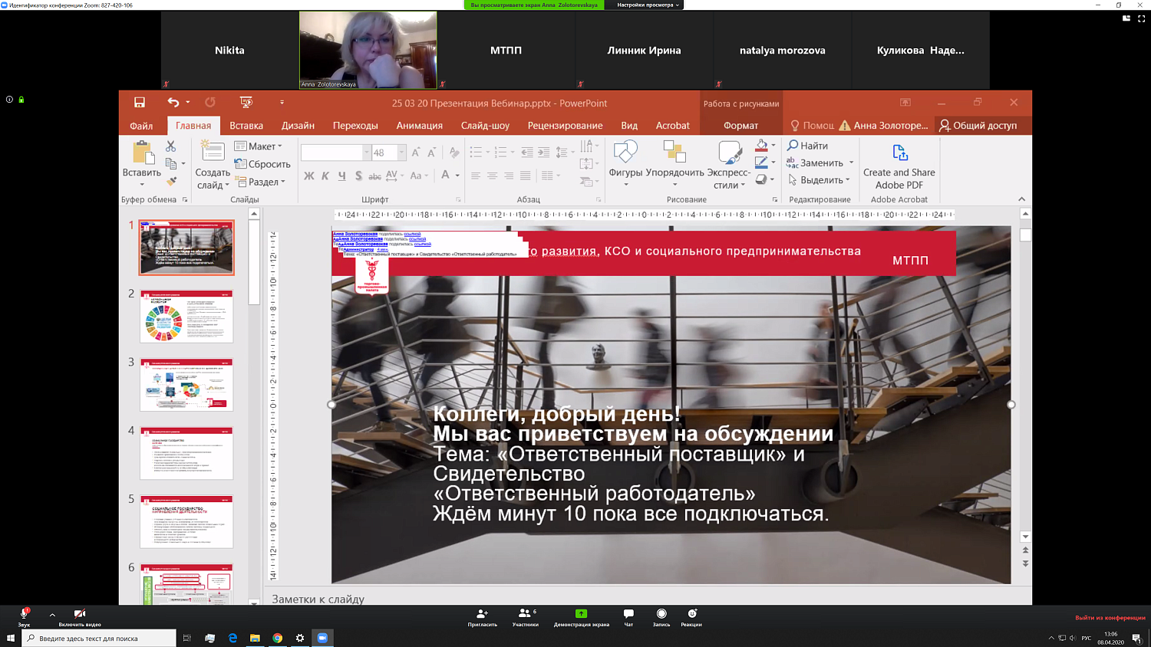Click the Quick Styles icon
This screenshot has width=1151, height=647.
pyautogui.click(x=729, y=152)
